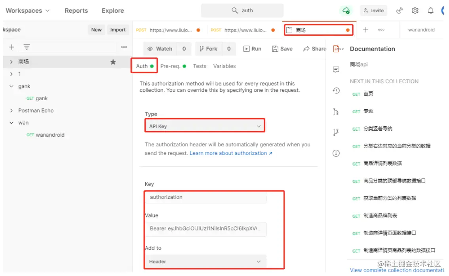Image resolution: width=449 pixels, height=276 pixels.
Task: Open settings via the gear icon
Action: pos(415,11)
